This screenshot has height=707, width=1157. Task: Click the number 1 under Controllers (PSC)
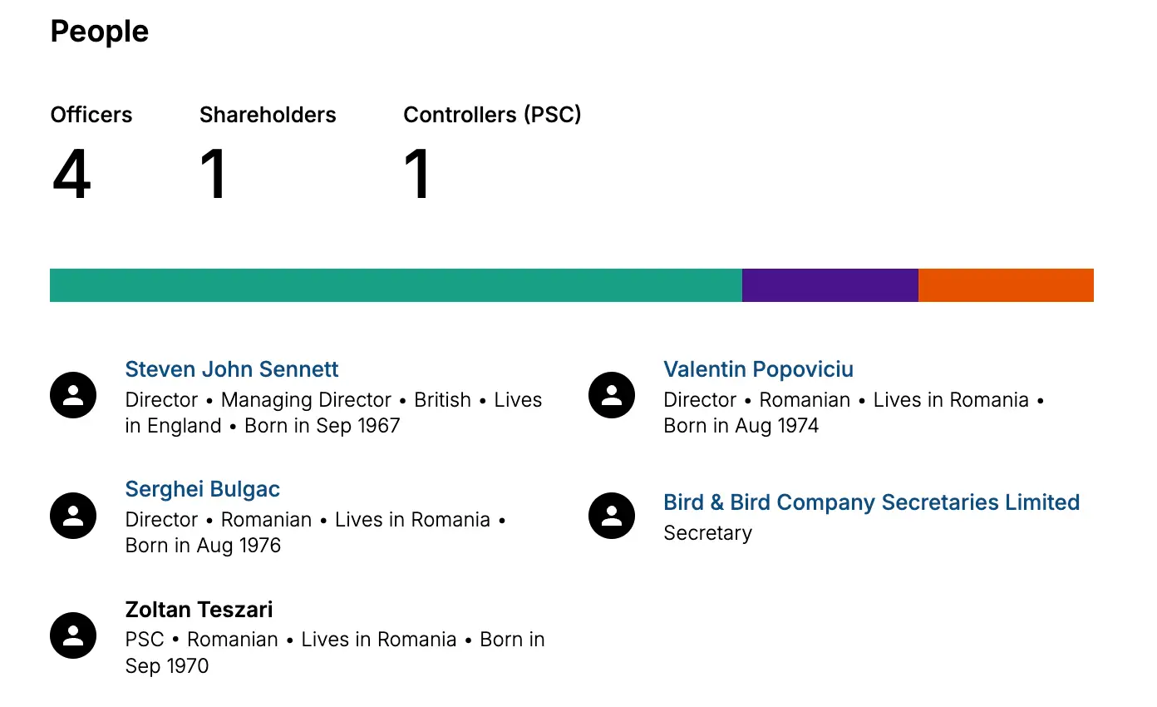(x=417, y=175)
